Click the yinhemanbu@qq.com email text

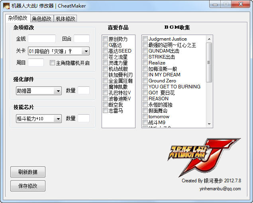tap(220, 189)
